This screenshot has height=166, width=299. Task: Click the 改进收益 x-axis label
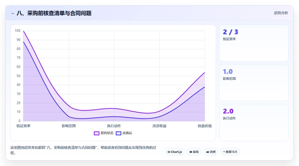click(159, 126)
